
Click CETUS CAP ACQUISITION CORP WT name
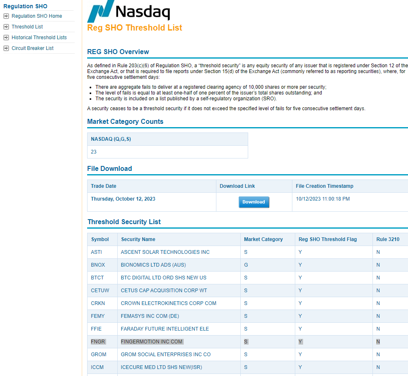164,291
